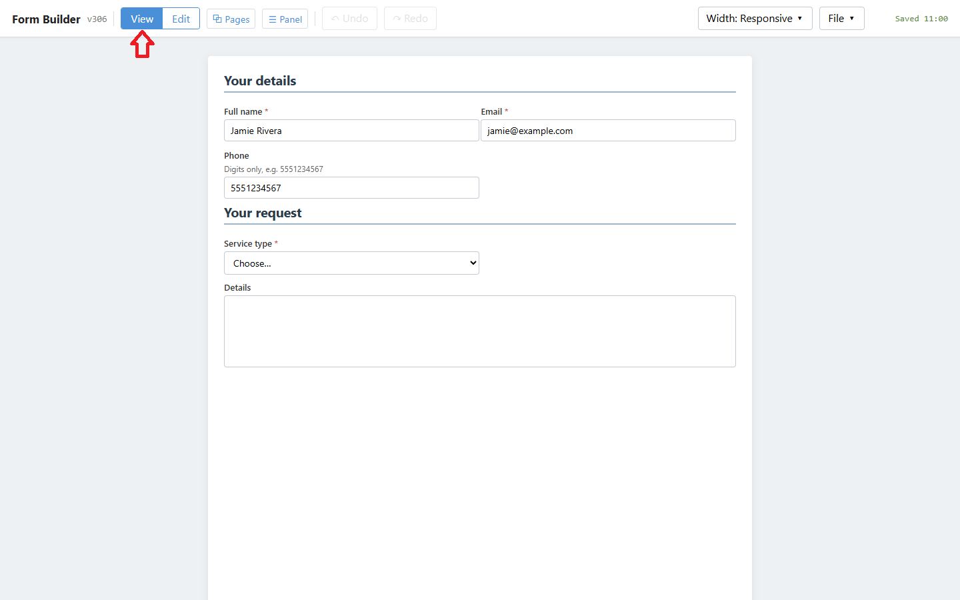Click the disabled Undo button
The height and width of the screenshot is (600, 960).
349,19
